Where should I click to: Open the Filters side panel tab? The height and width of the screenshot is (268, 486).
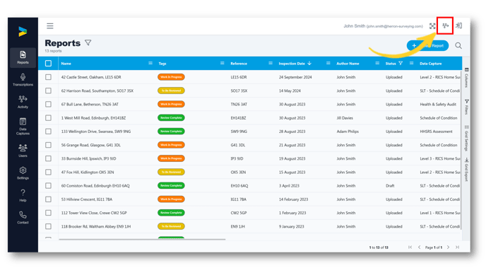(x=466, y=107)
